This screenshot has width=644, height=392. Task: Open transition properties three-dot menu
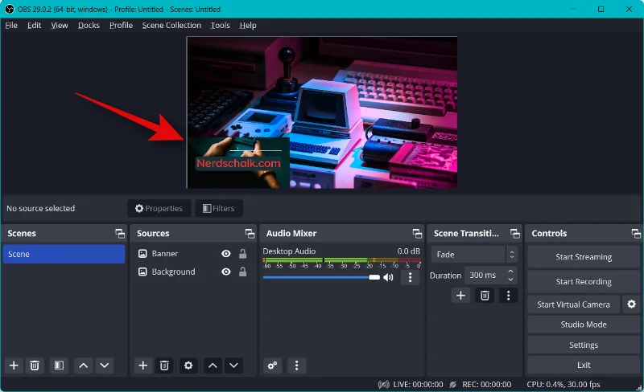click(x=509, y=296)
